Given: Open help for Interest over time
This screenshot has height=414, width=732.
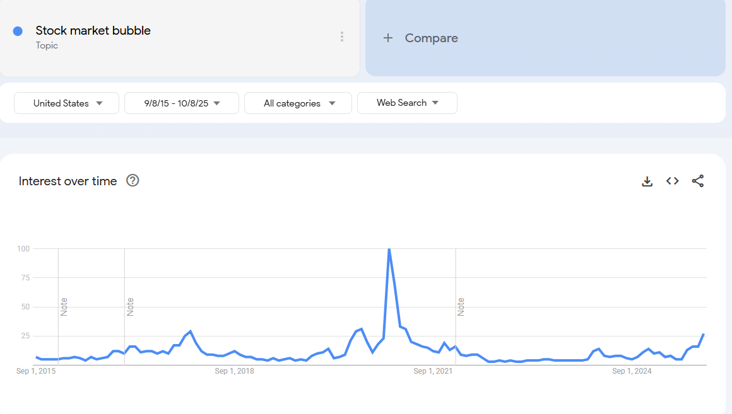Looking at the screenshot, I should coord(133,181).
